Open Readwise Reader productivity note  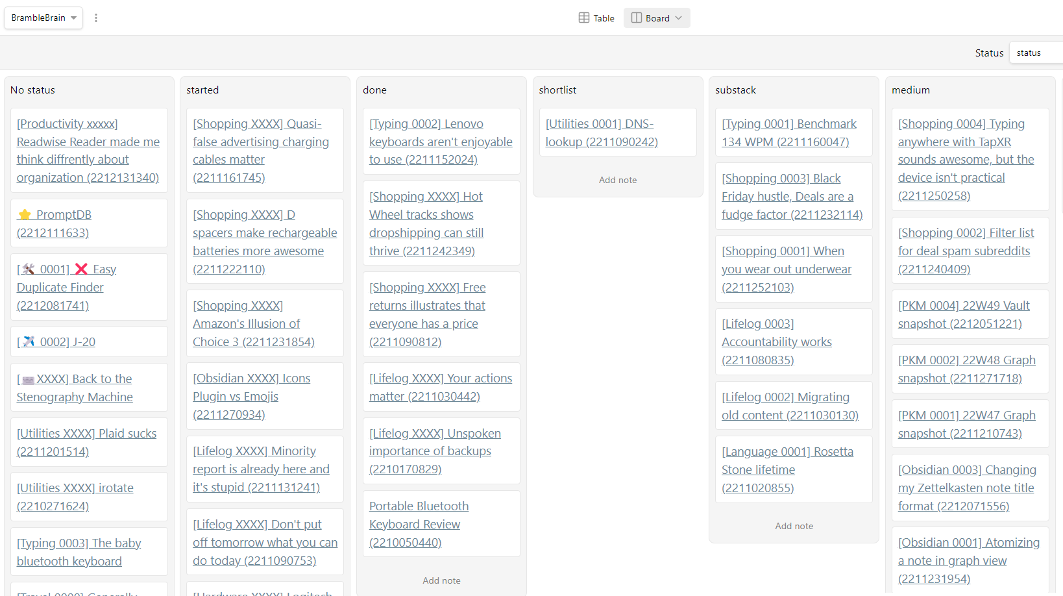88,151
